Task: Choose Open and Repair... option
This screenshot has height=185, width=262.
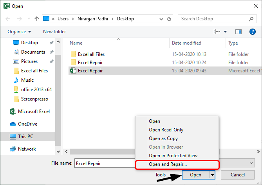Action: 177,165
